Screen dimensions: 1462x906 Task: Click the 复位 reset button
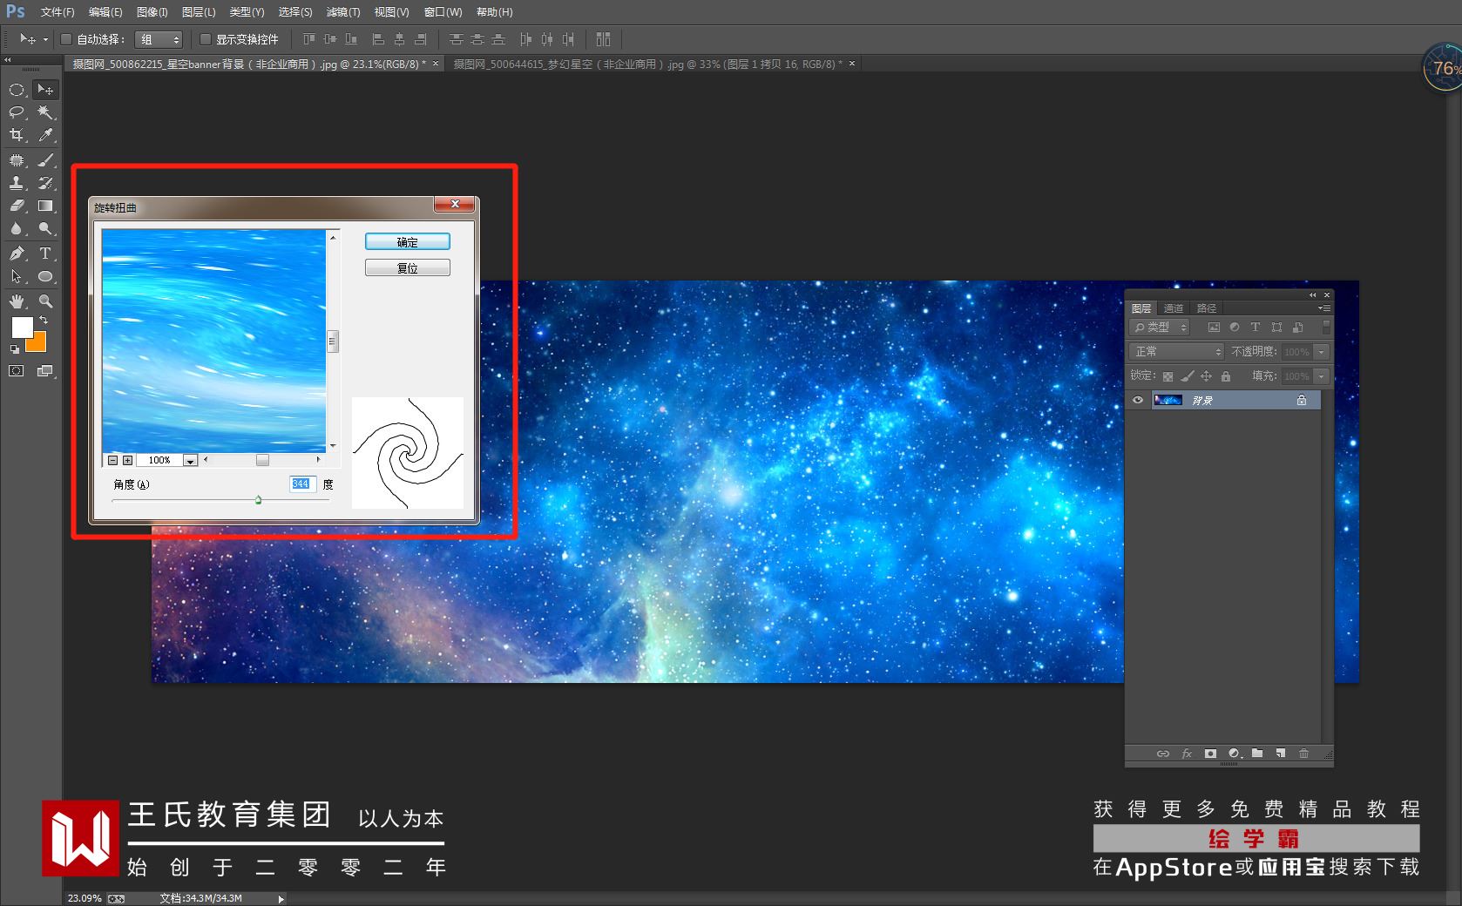click(408, 267)
